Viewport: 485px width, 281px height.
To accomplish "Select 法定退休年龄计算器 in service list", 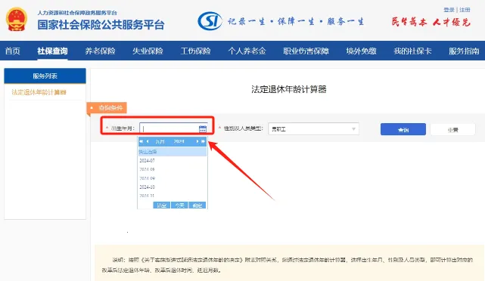I will click(39, 92).
